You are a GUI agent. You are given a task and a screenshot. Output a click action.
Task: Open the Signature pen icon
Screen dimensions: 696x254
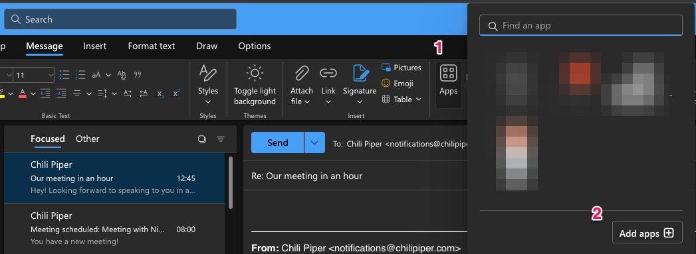coord(360,73)
